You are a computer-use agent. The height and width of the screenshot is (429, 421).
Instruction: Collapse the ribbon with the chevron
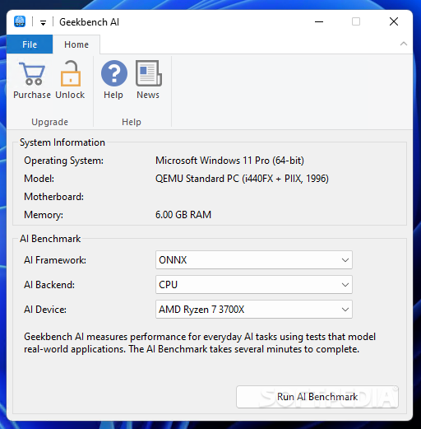point(404,44)
